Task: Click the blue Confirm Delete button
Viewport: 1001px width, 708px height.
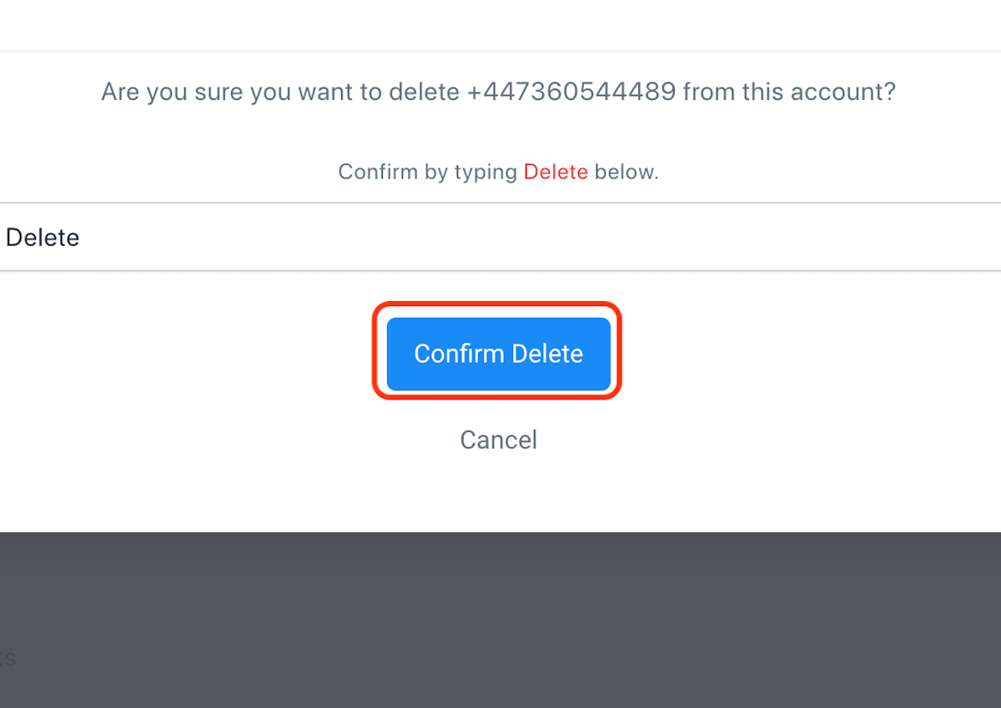Action: tap(498, 354)
